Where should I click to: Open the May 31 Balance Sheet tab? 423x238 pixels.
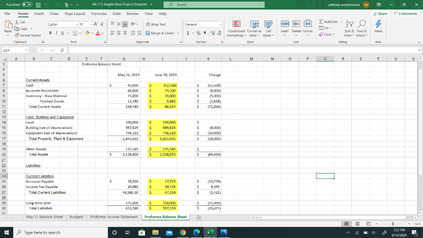(45, 217)
